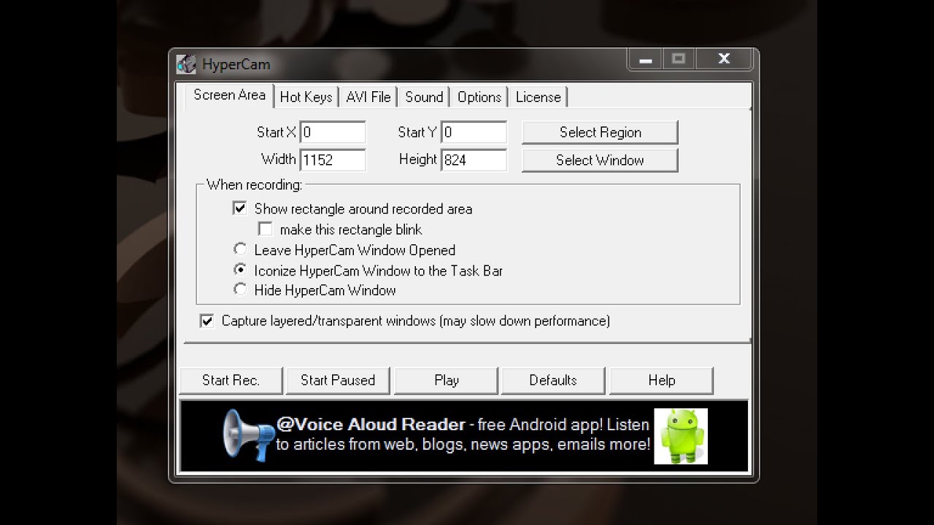
Task: Click the "Width" label text
Action: pos(278,159)
